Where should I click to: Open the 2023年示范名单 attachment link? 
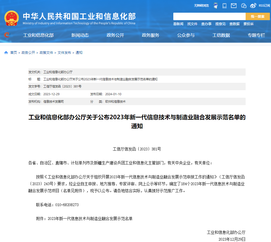click(x=90, y=219)
